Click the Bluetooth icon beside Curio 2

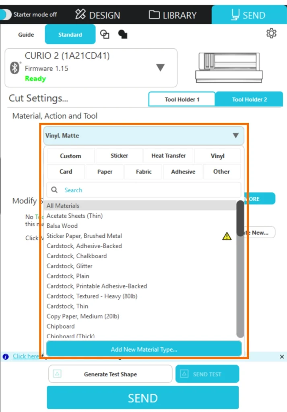(15, 68)
